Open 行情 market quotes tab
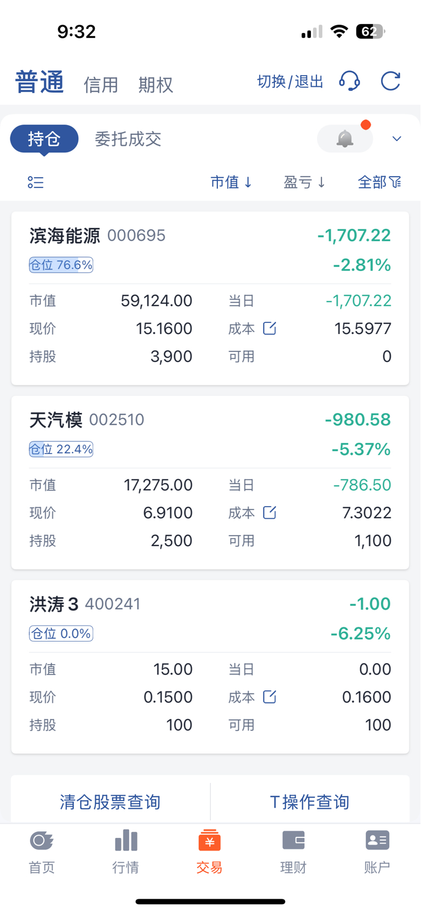Viewport: 421px width, 913px height. point(125,852)
